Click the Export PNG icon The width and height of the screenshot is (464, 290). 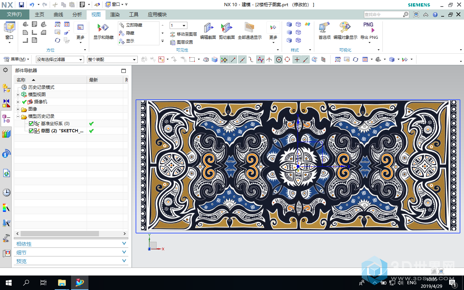pos(369,28)
